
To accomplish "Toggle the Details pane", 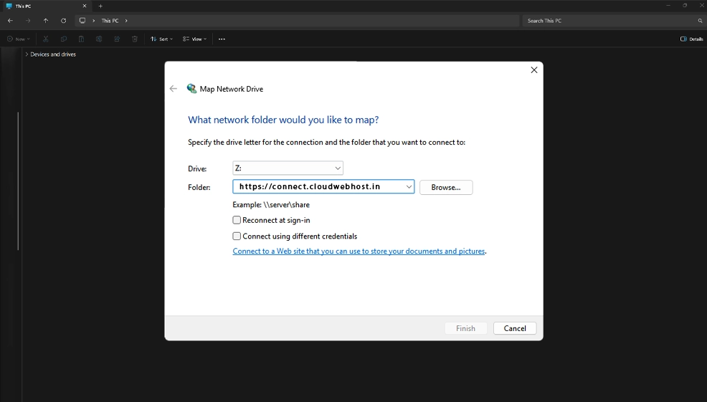I will tap(692, 39).
